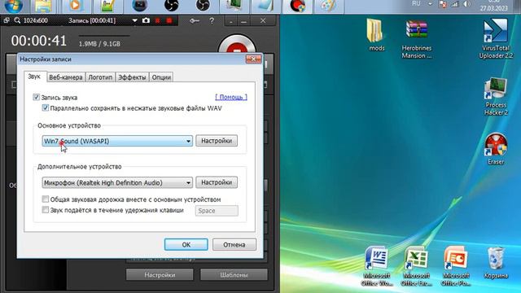Select the Process Hacker 2 shortcut
The height and width of the screenshot is (293, 521).
tap(496, 96)
